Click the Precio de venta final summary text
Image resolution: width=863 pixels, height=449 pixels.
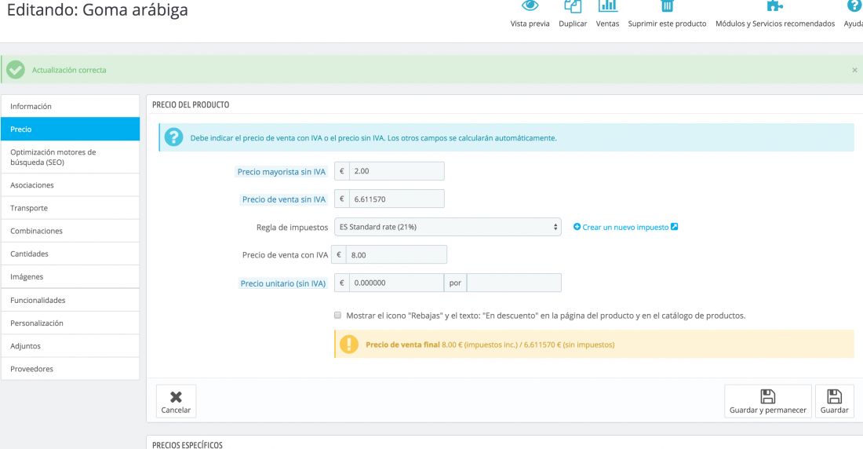(x=490, y=345)
